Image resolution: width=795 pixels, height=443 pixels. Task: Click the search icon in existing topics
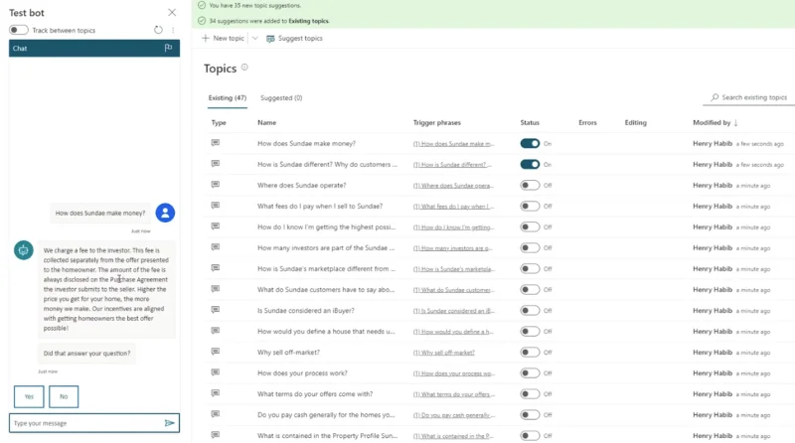point(715,96)
